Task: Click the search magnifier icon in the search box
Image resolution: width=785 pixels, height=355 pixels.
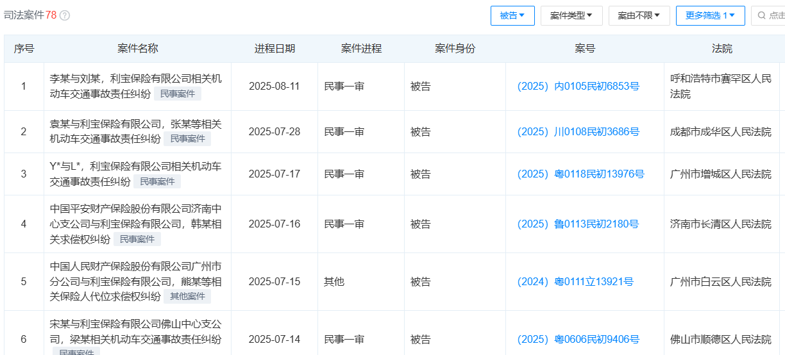Action: [761, 15]
